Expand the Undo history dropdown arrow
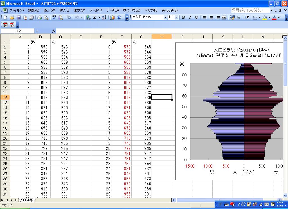 [x=82, y=17]
